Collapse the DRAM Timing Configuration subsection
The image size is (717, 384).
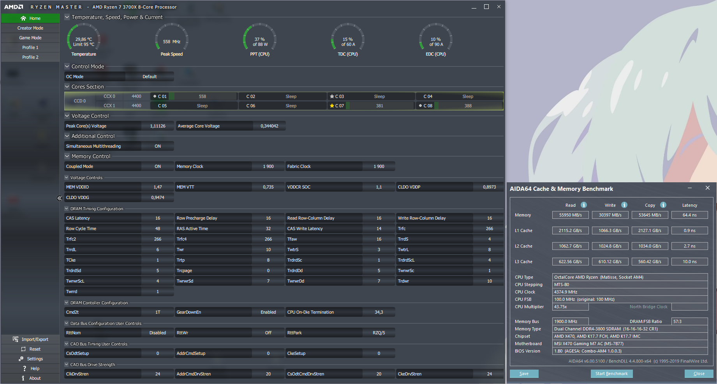coord(66,209)
